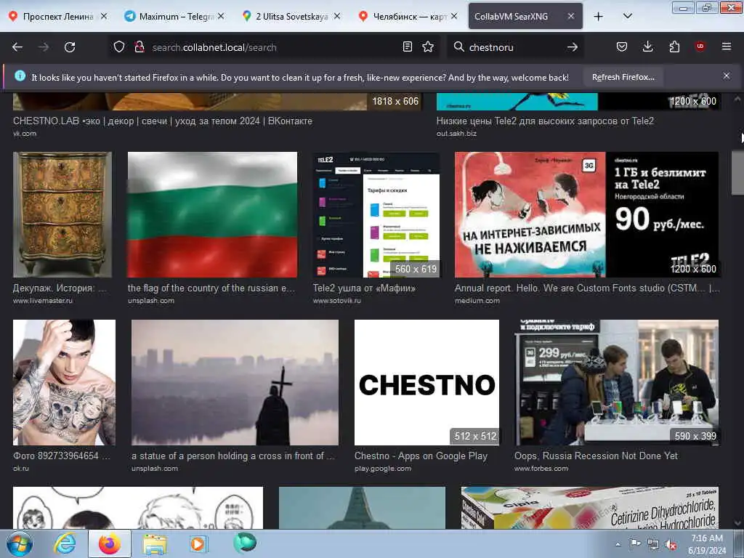This screenshot has height=558, width=744.
Task: Click the CHESTNO.LAB ВКонтакте result title
Action: coord(162,121)
